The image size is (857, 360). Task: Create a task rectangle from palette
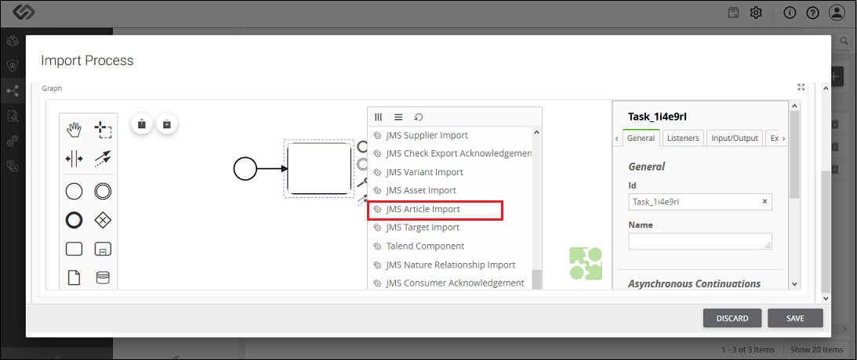(74, 250)
